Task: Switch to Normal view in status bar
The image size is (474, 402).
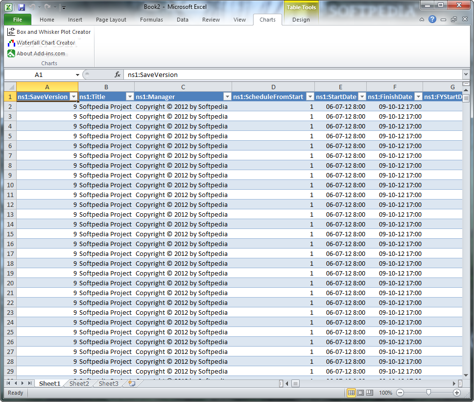Action: tap(351, 393)
